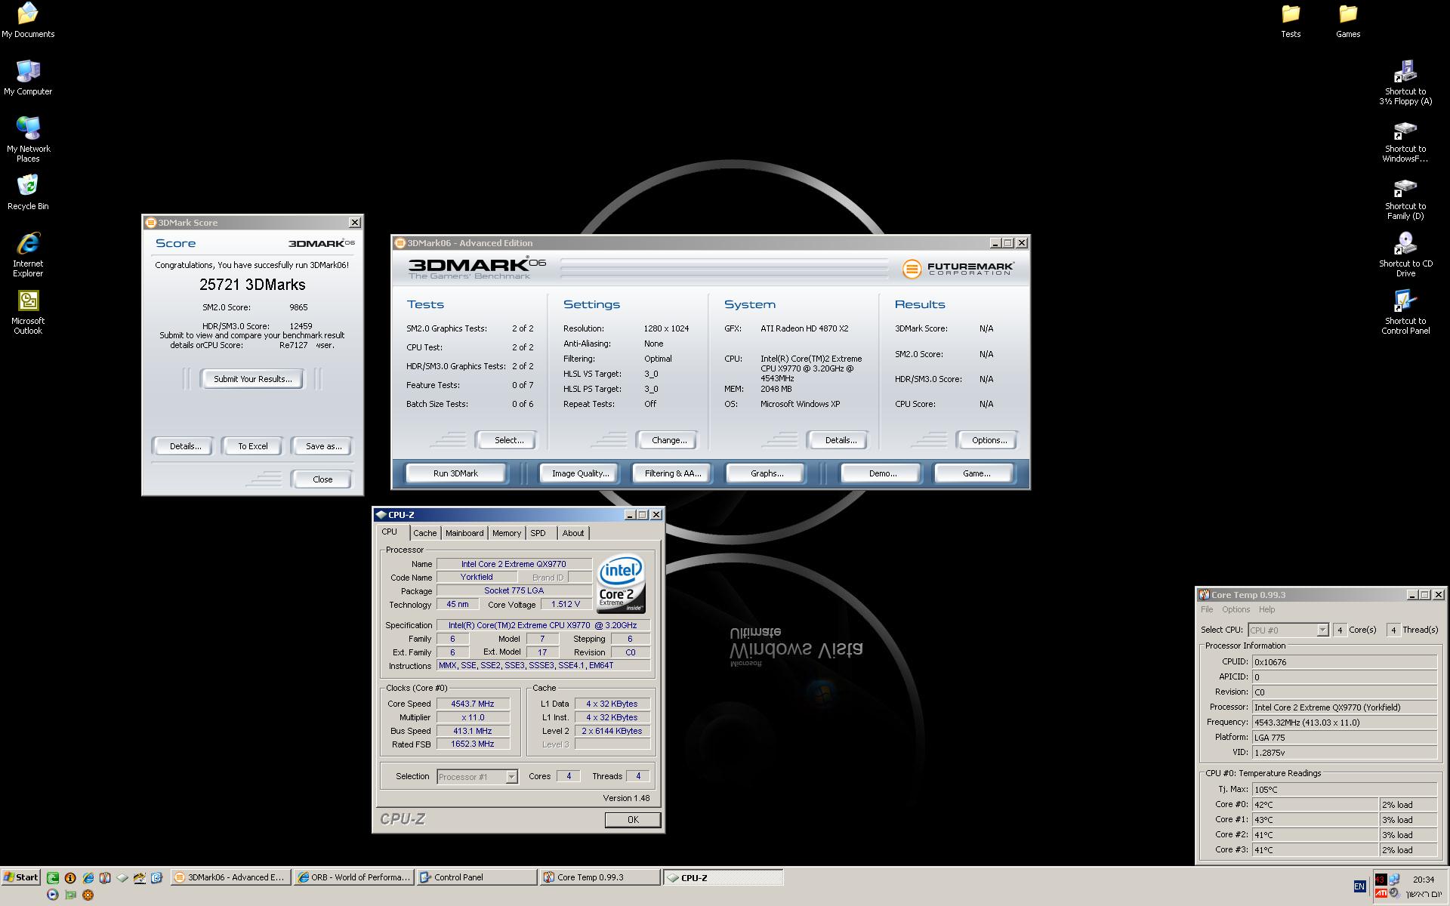
Task: Click the taskbar clock showing 20:34
Action: [x=1424, y=880]
